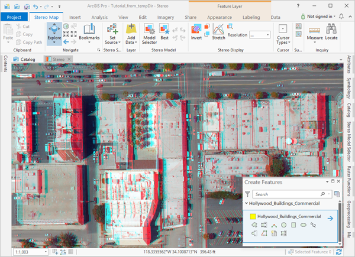Save the project from quick access toolbar

[27, 6]
